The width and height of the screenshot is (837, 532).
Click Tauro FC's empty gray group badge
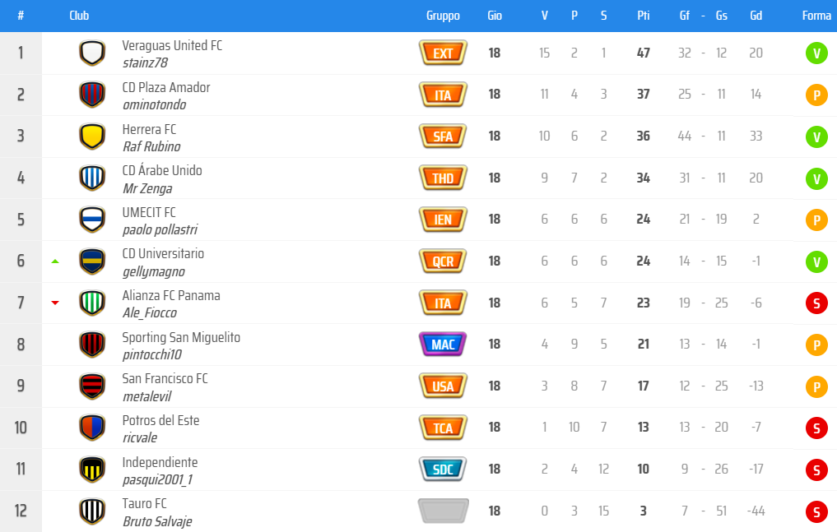443,511
